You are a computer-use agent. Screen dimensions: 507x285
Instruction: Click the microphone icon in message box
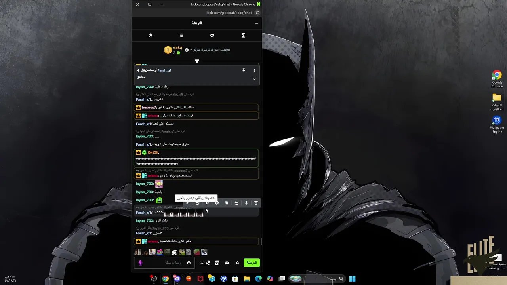(140, 263)
